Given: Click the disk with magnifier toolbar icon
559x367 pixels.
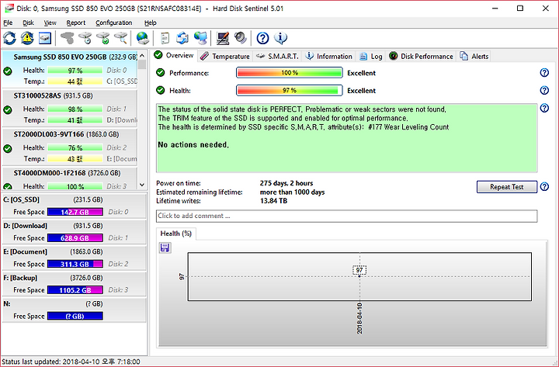Looking at the screenshot, I should click(x=121, y=38).
